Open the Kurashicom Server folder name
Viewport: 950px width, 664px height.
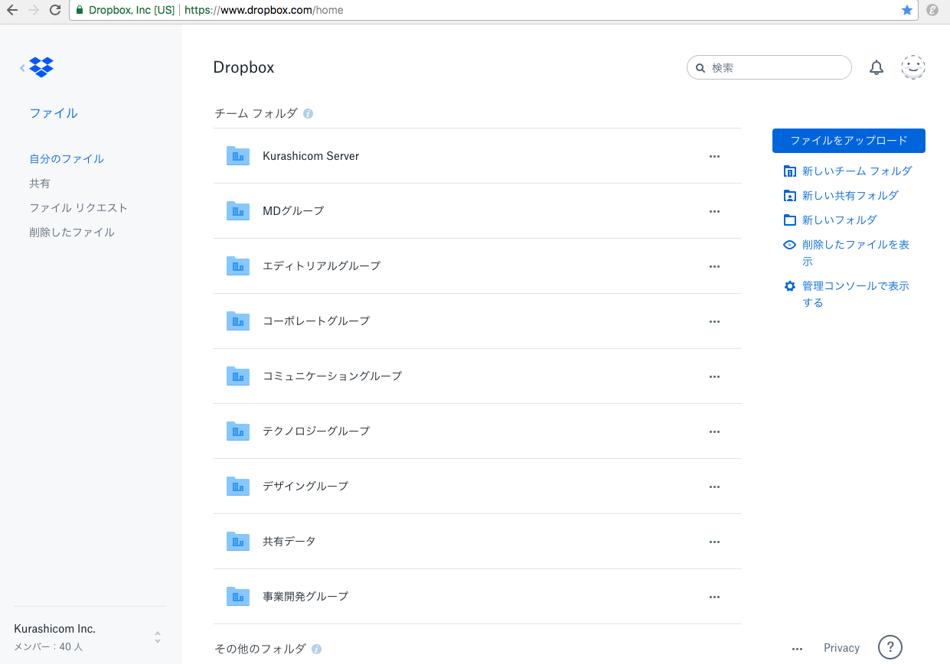coord(311,156)
